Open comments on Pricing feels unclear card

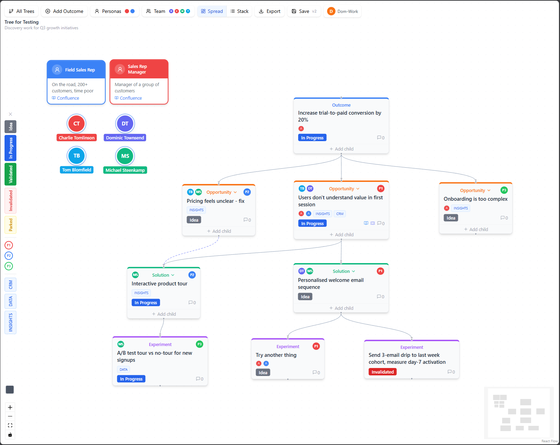pos(247,220)
